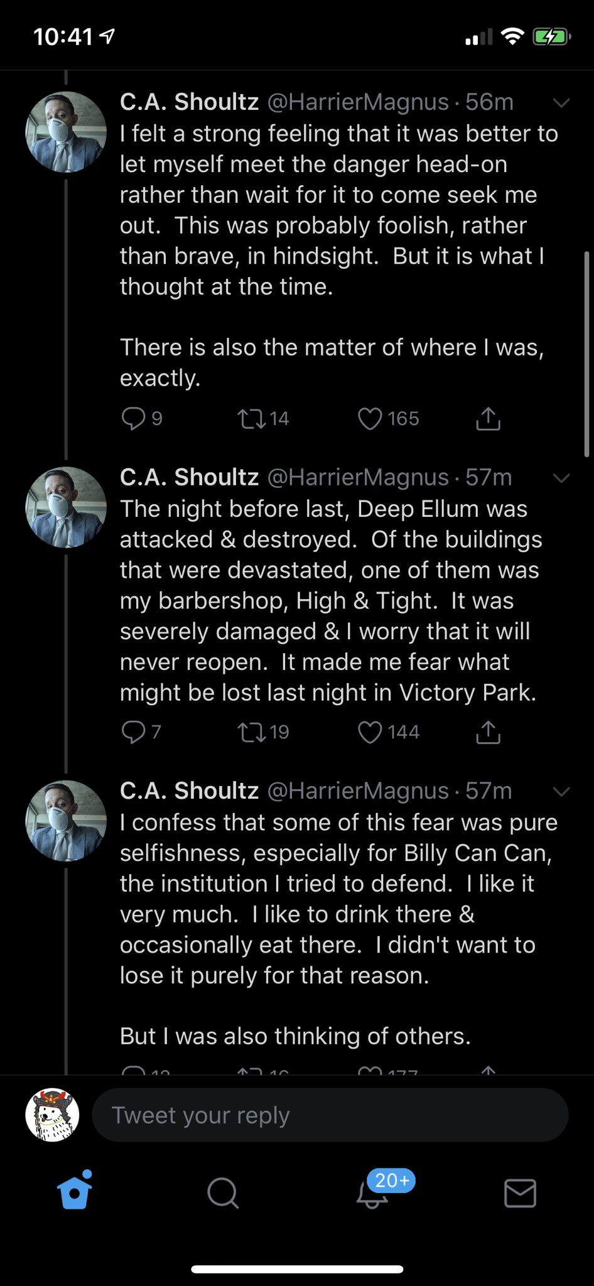This screenshot has width=594, height=1286.
Task: Reply to the Deep Ellum tweet
Action: [x=133, y=732]
